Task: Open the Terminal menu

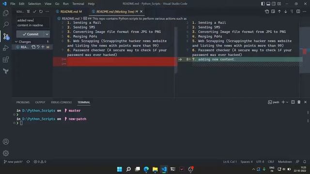Action: tap(78, 4)
